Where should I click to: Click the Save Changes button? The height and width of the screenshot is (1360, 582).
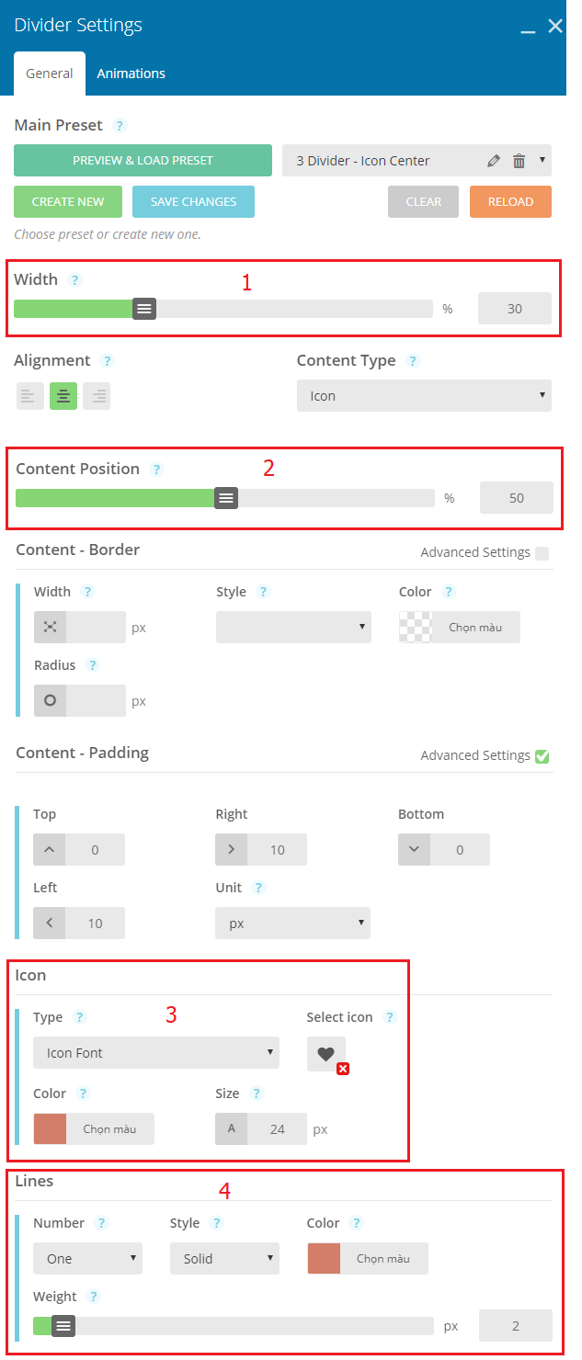coord(193,202)
